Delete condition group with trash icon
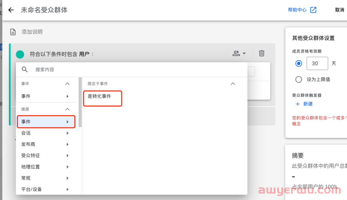 [262, 53]
